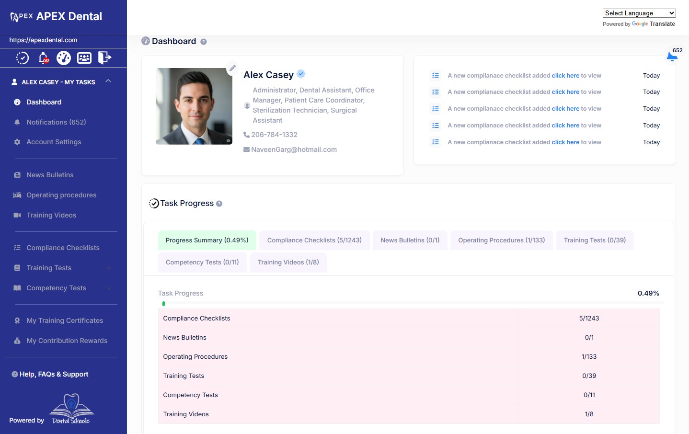Click the dashboard palette icon in sidebar toolbar
This screenshot has width=689, height=434.
point(64,58)
